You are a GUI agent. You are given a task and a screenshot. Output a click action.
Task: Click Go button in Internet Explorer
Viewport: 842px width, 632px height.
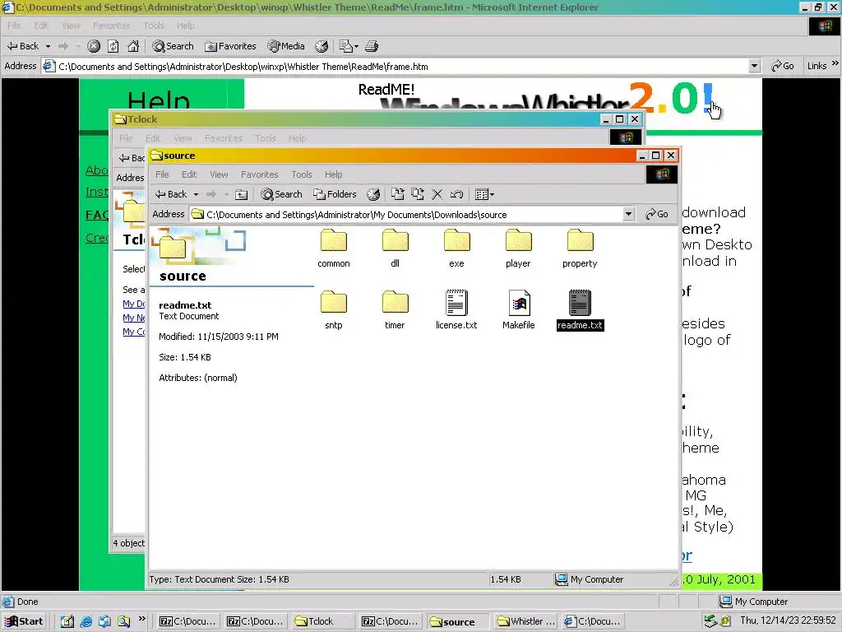(783, 66)
